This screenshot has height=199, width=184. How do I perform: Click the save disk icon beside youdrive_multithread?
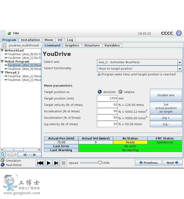click(x=4, y=45)
